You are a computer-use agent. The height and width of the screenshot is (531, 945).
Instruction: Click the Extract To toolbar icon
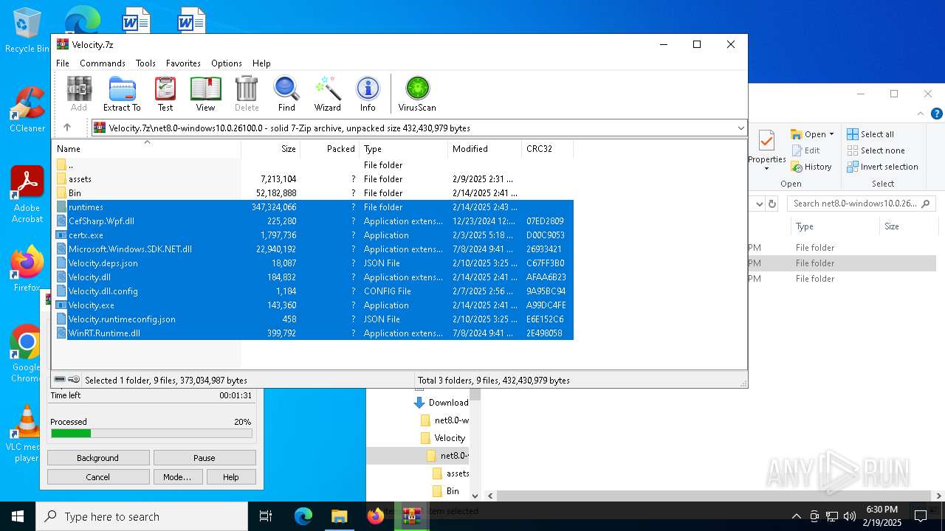(122, 94)
